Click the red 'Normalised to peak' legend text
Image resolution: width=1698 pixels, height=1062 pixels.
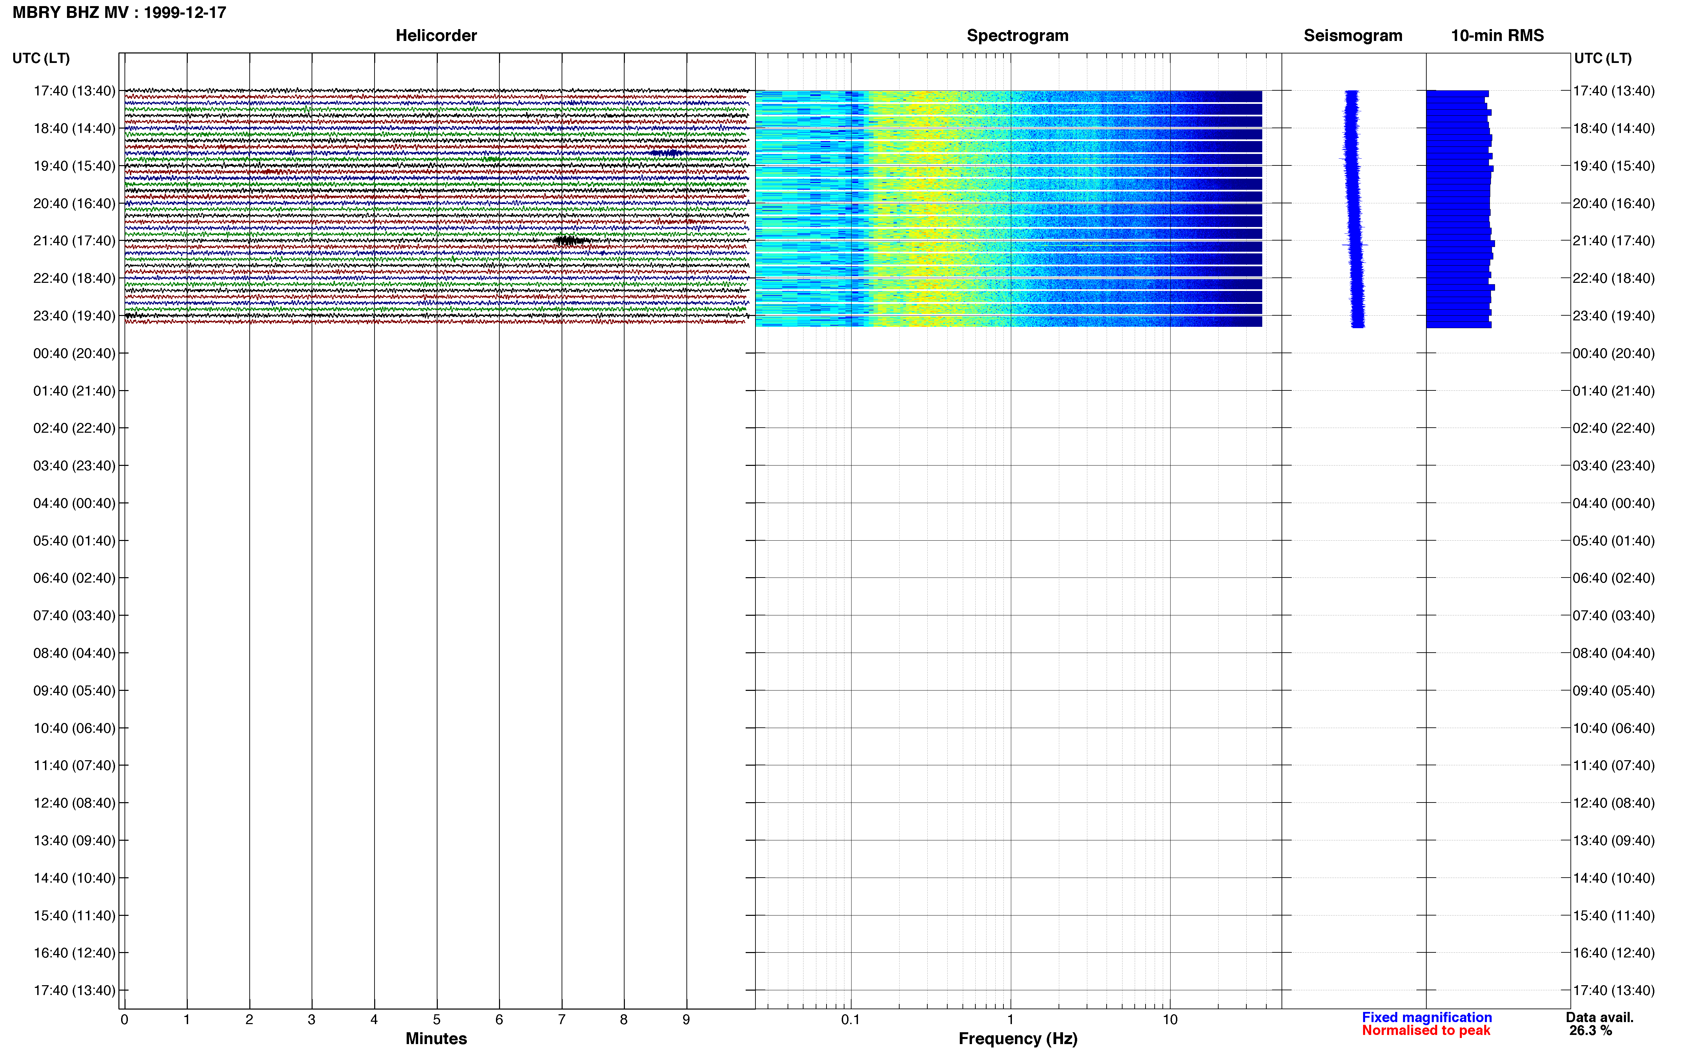point(1426,1031)
